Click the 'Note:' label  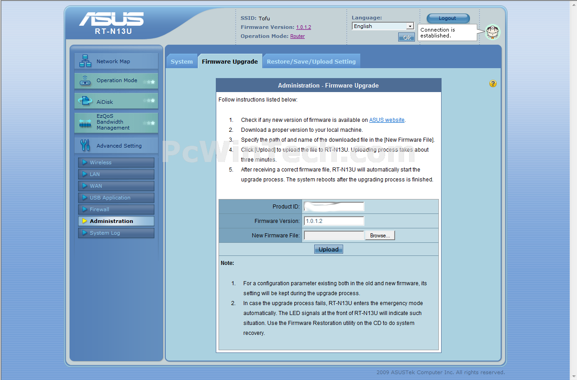pyautogui.click(x=227, y=263)
